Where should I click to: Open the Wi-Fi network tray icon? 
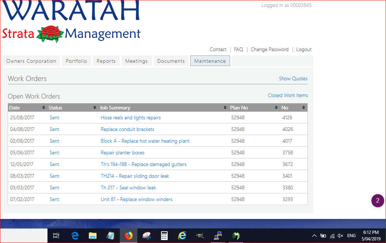(x=332, y=236)
